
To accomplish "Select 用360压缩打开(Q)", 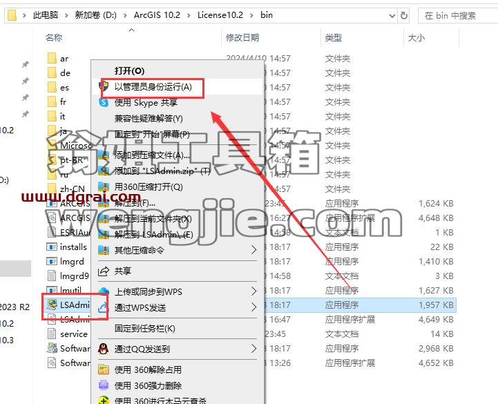I will 149,186.
